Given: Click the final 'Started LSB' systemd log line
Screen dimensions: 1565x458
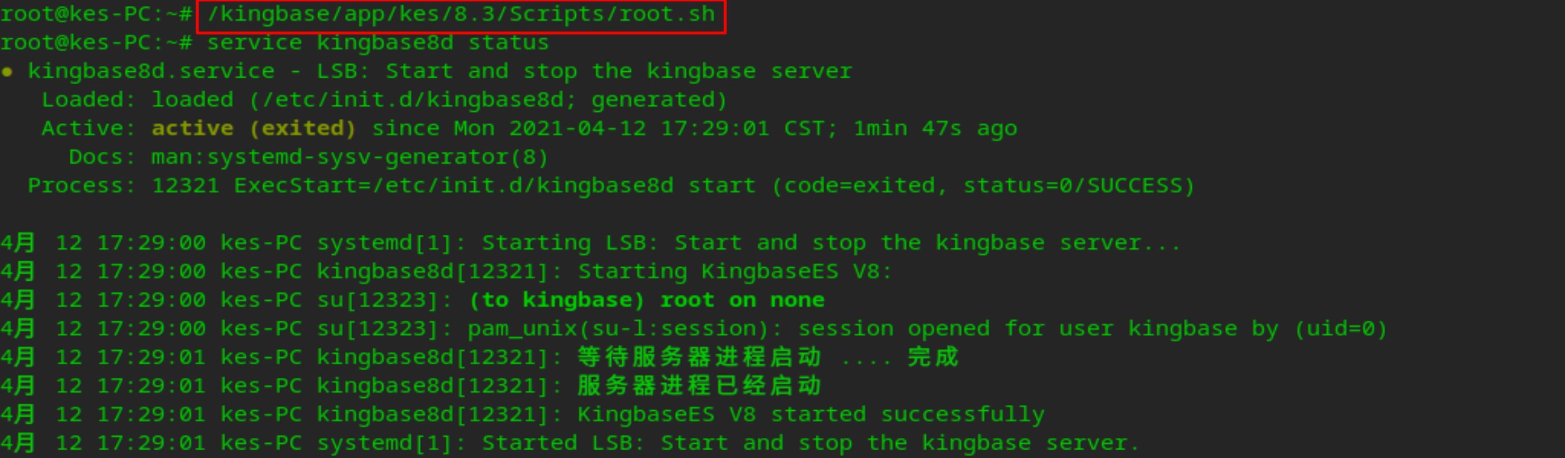Looking at the screenshot, I should click(570, 443).
